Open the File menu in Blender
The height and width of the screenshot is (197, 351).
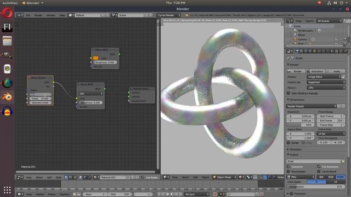pos(28,15)
